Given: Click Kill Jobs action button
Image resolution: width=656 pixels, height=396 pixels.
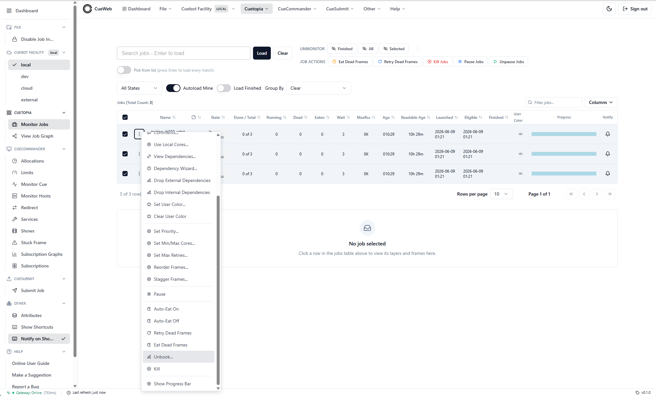Looking at the screenshot, I should pyautogui.click(x=438, y=62).
